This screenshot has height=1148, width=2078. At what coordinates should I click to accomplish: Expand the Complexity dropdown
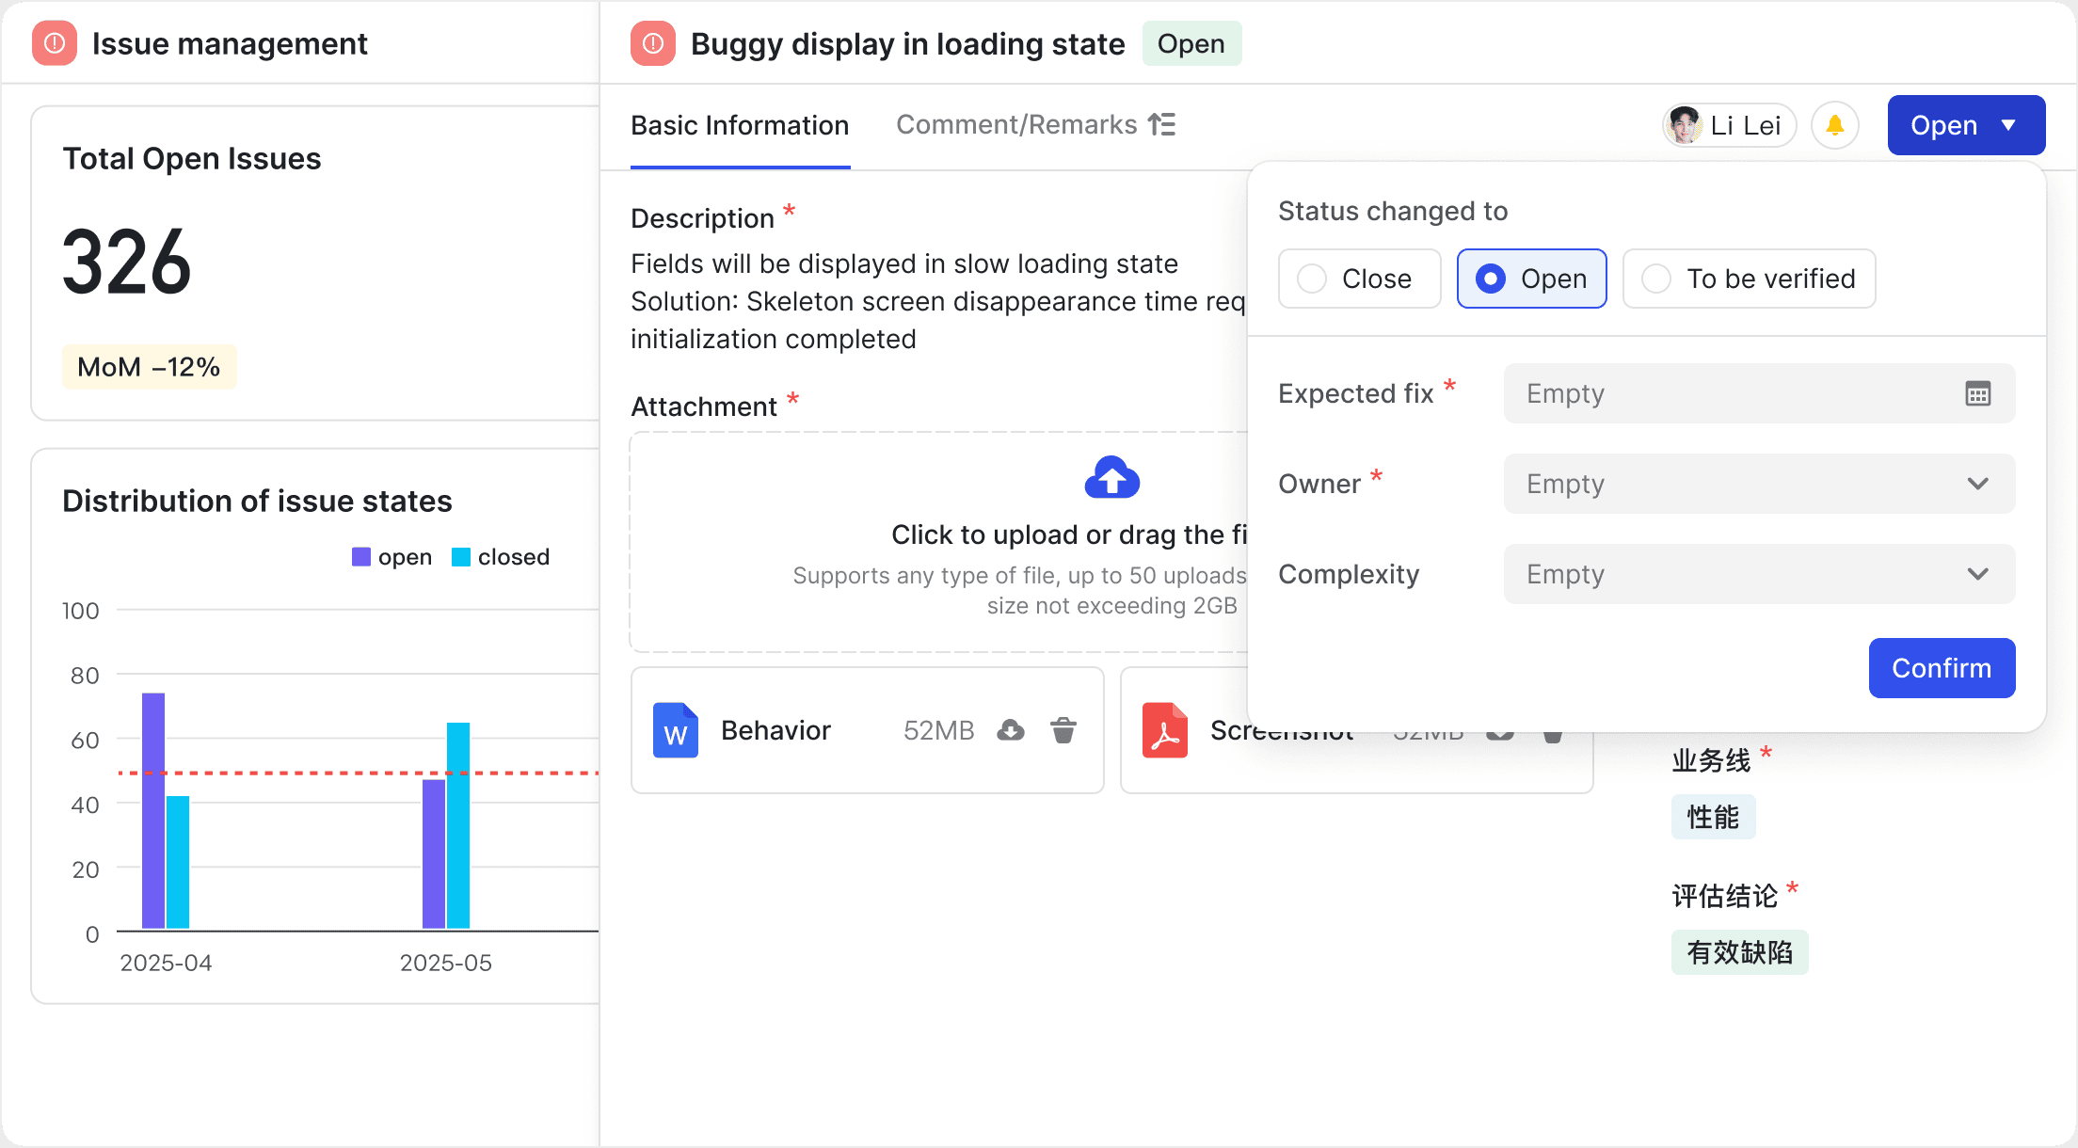point(1758,574)
